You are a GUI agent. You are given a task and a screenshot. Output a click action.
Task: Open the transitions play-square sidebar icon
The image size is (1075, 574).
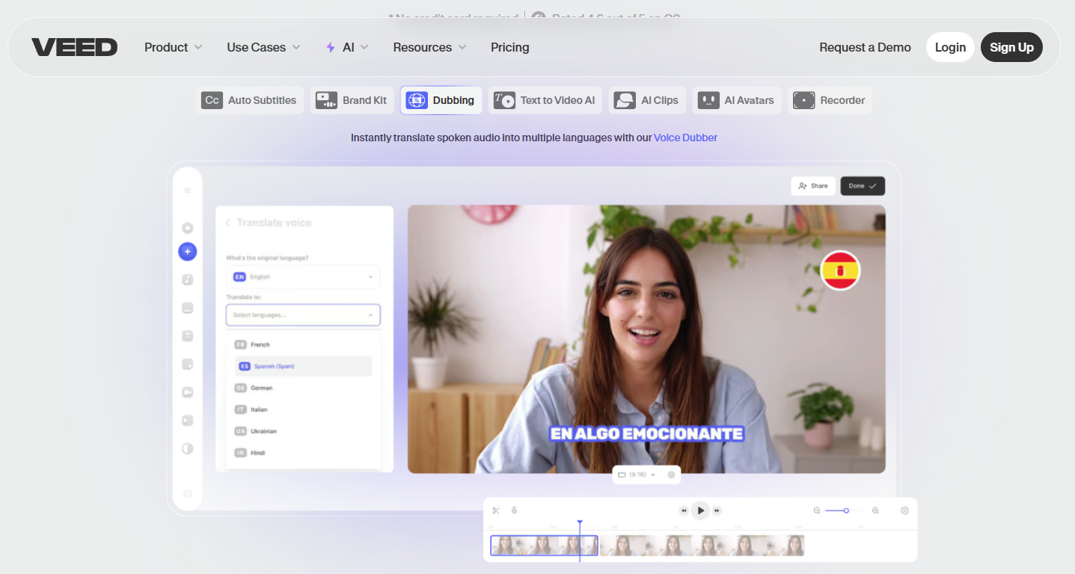click(x=187, y=420)
